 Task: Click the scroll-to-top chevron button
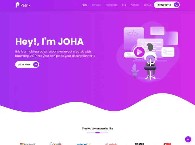tap(188, 139)
